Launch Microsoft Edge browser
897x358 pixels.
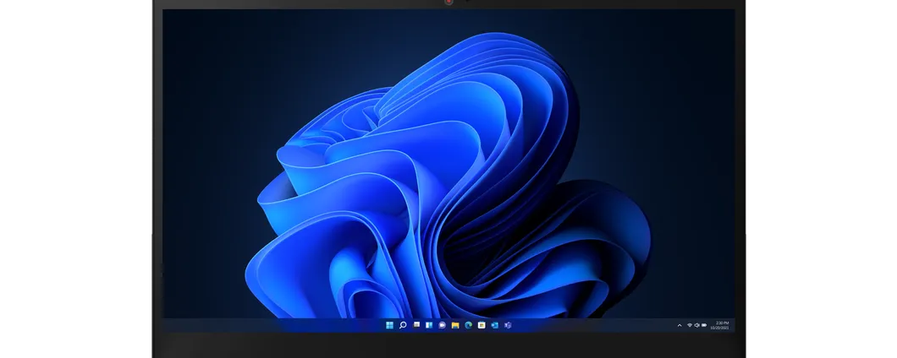pos(469,325)
